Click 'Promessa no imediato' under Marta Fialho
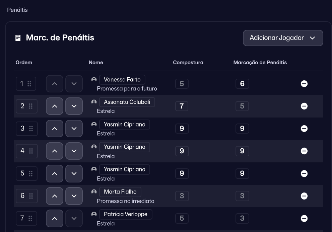Image resolution: width=332 pixels, height=232 pixels. click(x=126, y=201)
